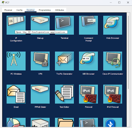Select the Desktop tab
The width and height of the screenshot is (132, 128).
click(31, 10)
